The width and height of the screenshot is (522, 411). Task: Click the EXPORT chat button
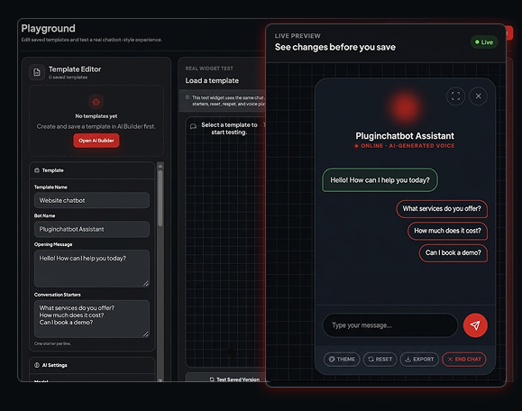click(419, 359)
